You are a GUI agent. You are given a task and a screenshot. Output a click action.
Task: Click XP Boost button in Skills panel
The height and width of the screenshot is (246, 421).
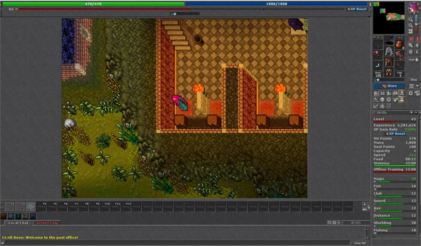pos(395,134)
